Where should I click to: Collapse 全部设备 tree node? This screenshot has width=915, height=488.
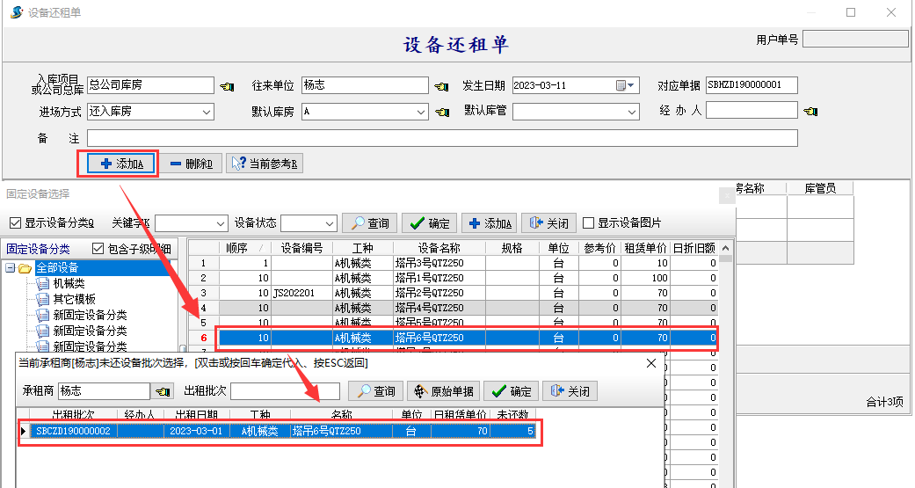point(10,267)
